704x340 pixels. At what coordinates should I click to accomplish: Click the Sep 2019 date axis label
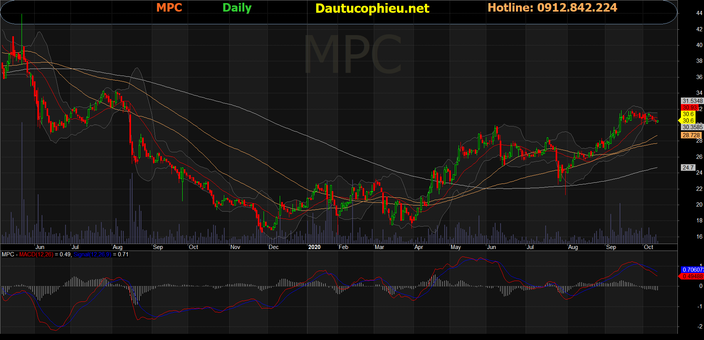coord(158,247)
